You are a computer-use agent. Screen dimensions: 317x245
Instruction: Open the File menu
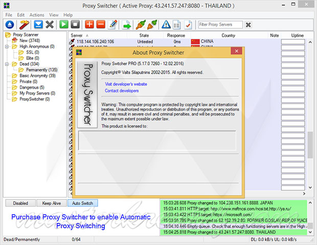click(x=9, y=15)
